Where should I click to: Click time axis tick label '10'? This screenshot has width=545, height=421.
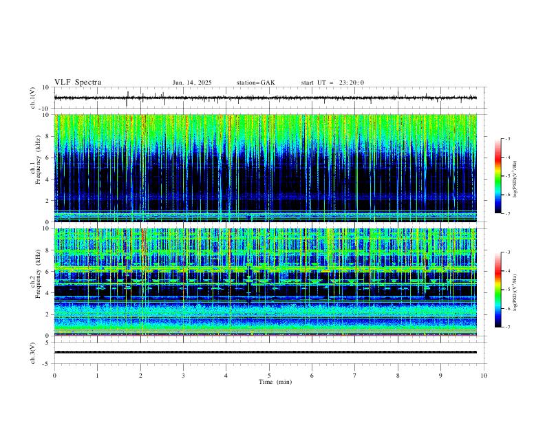[x=484, y=376]
